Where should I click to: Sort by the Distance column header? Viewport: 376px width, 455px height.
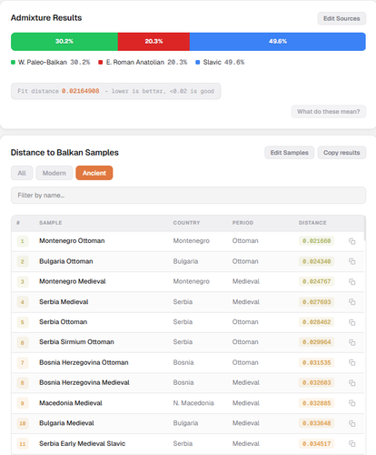pyautogui.click(x=312, y=223)
